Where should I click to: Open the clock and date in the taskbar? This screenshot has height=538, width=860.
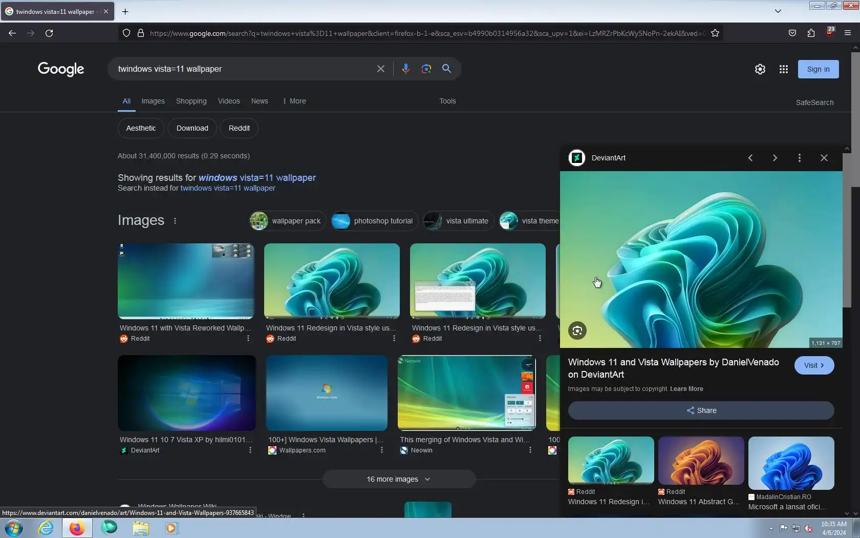[x=834, y=528]
